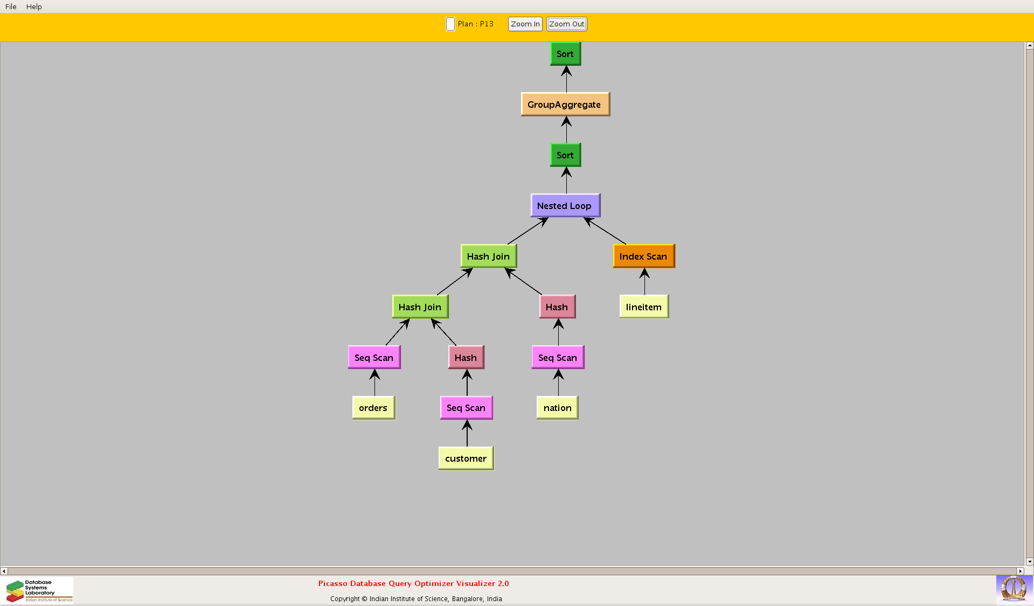Toggle the Plan P13 checkbox
Screen dimensions: 1034x606
[x=450, y=24]
